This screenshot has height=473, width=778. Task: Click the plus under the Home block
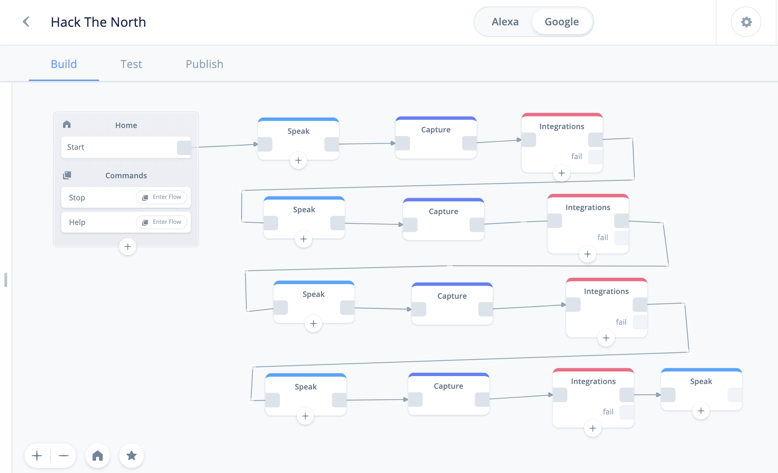click(128, 247)
